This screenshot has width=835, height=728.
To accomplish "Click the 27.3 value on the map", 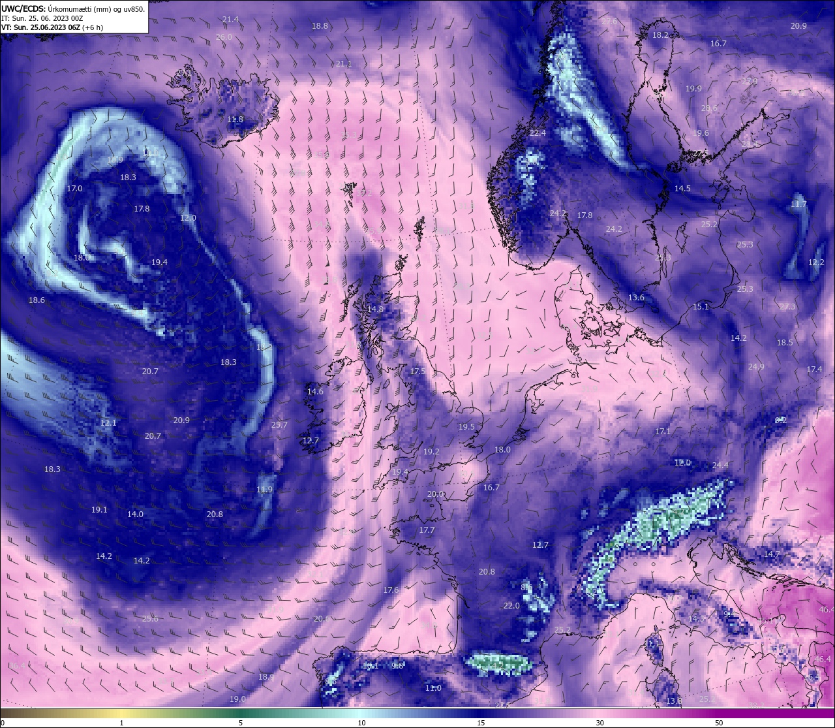I will (787, 306).
